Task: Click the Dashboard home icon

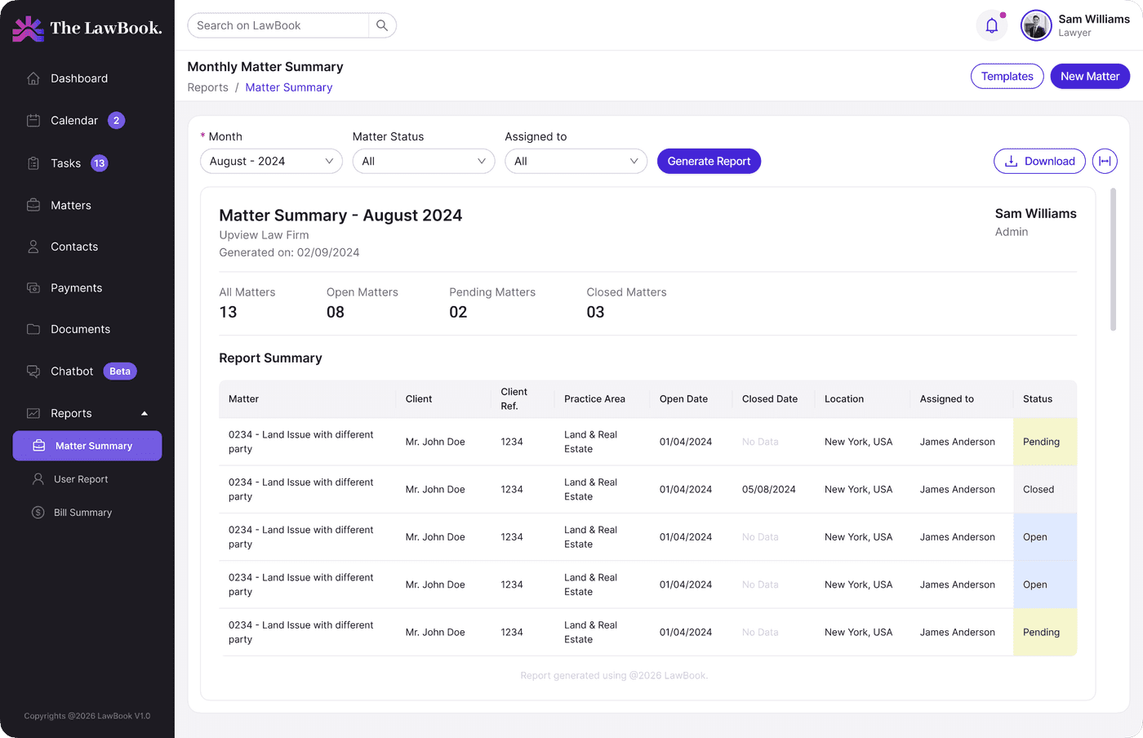Action: coord(33,78)
